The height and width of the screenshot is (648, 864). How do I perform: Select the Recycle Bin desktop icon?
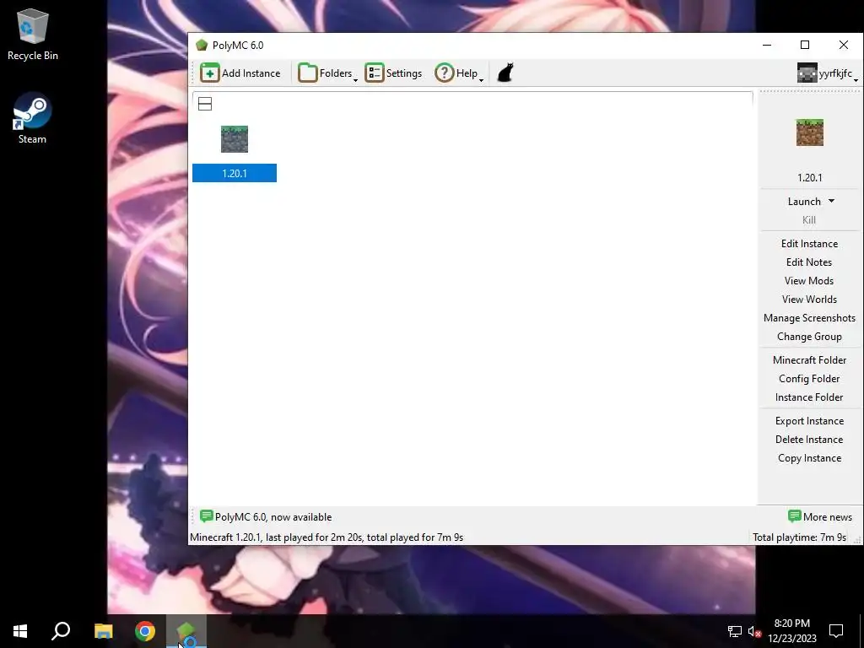coord(33,34)
